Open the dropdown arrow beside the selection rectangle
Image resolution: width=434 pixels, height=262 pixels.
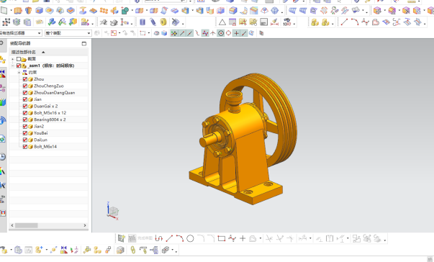pyautogui.click(x=149, y=33)
